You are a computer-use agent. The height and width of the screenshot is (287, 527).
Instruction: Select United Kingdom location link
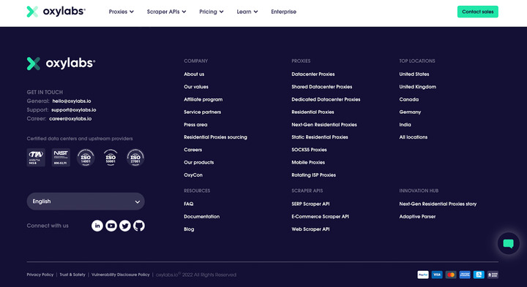coord(417,87)
